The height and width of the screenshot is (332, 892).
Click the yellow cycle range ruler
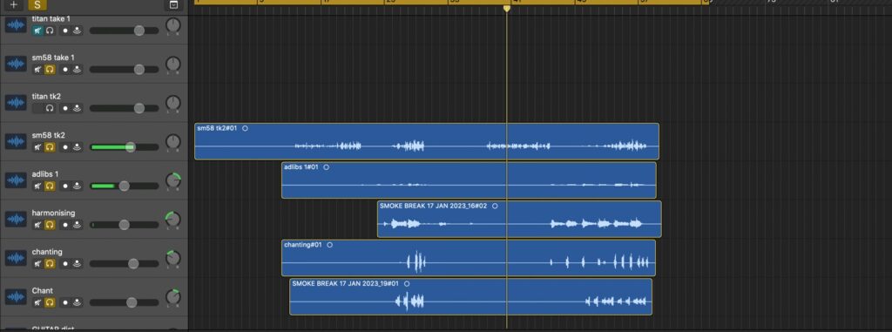449,2
